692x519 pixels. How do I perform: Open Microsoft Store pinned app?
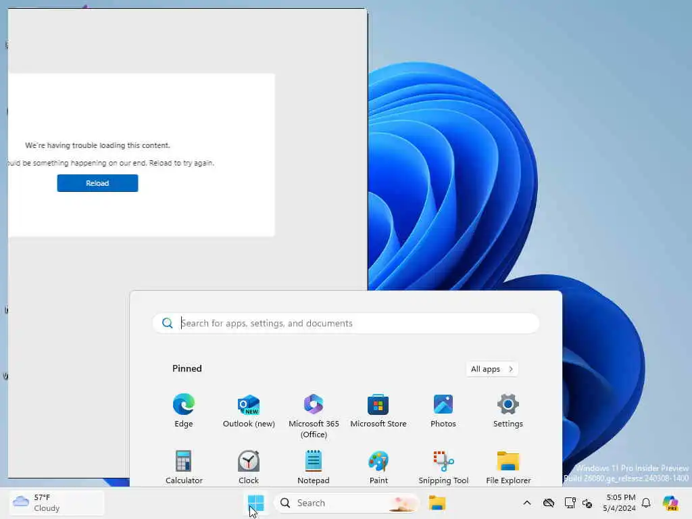[x=378, y=410]
